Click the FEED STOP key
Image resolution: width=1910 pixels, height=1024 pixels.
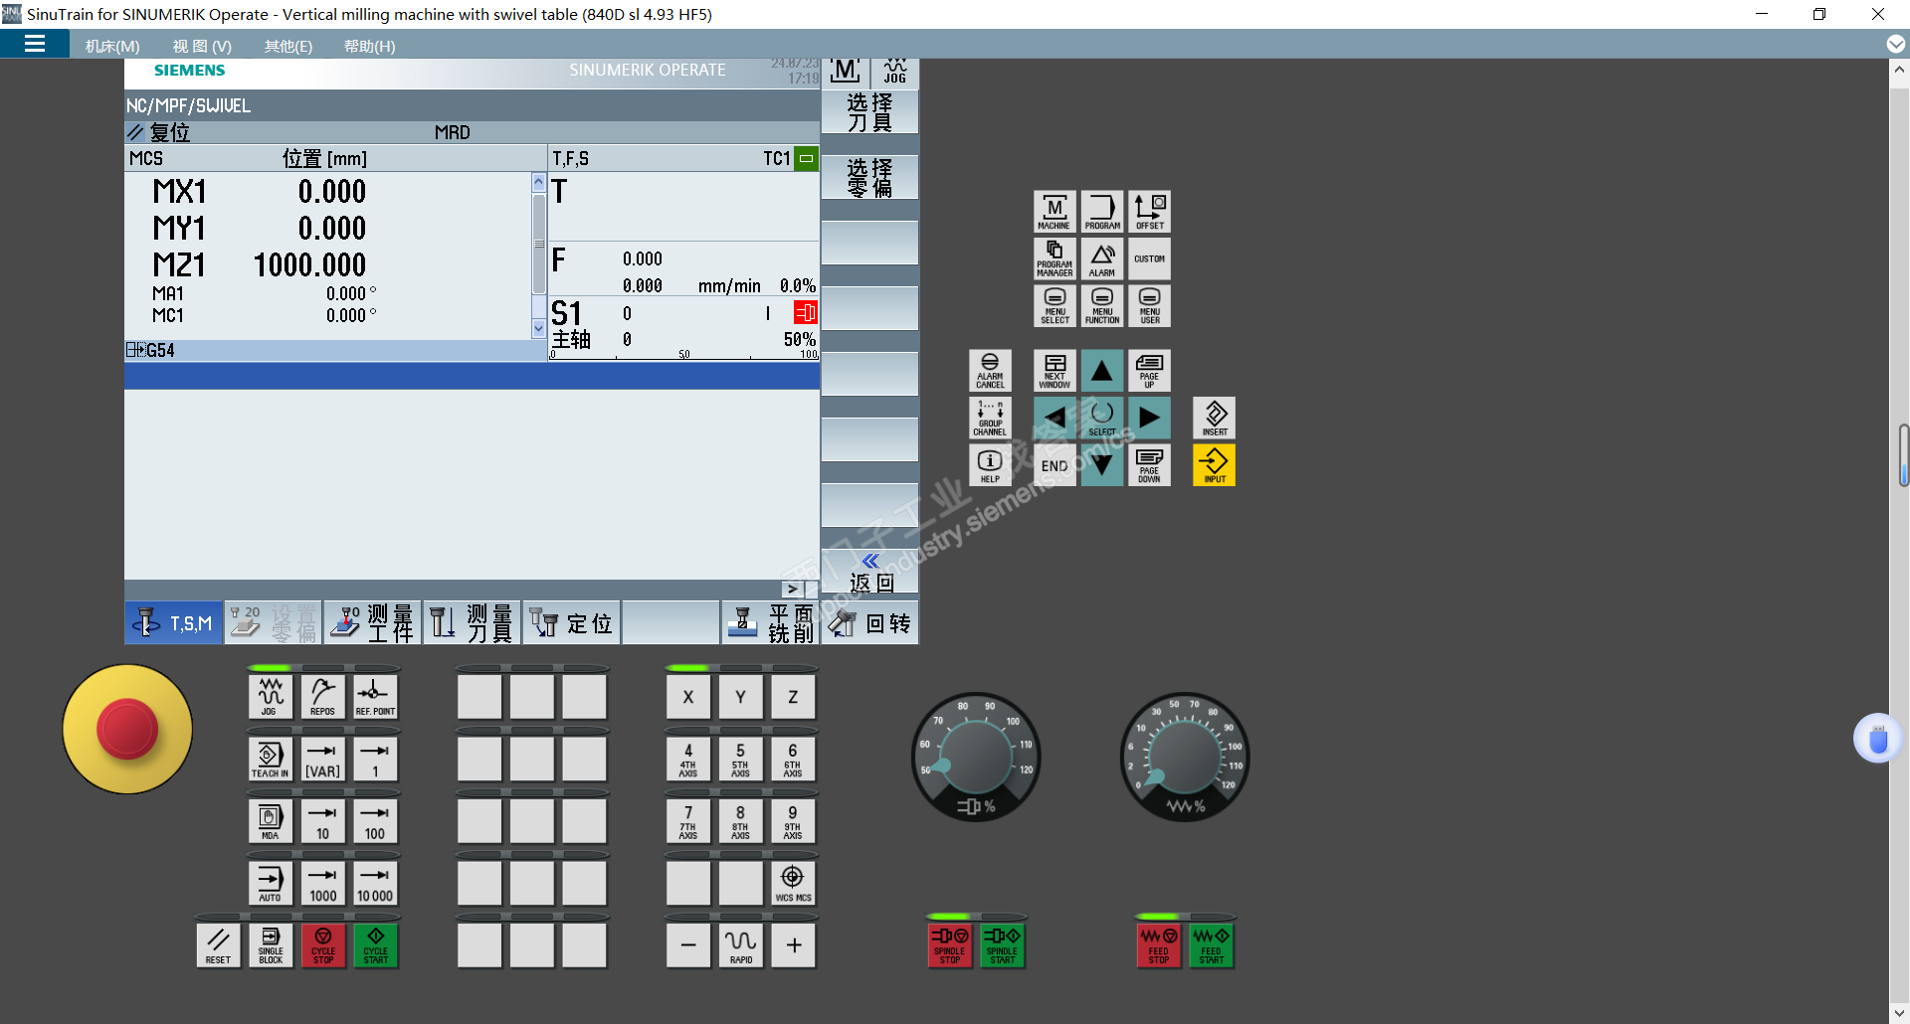[x=1159, y=945]
